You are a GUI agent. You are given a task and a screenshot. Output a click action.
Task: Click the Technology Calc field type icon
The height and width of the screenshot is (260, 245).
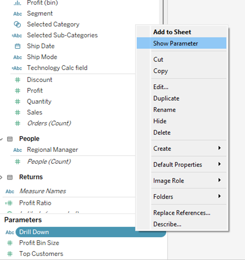pos(17,68)
